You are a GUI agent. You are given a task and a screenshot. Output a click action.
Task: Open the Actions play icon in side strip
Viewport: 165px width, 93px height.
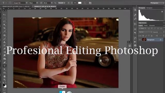click(x=135, y=42)
